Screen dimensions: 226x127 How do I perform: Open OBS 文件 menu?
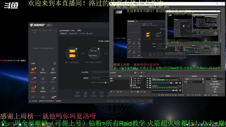click(112, 7)
